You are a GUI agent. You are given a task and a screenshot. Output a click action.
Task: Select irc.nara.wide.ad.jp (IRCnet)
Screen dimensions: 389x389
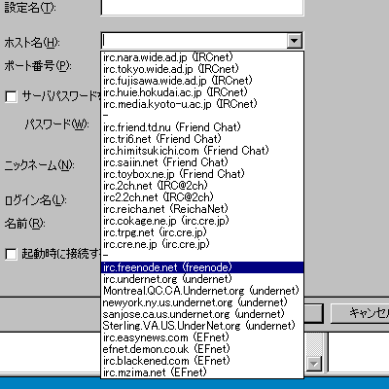pyautogui.click(x=202, y=57)
